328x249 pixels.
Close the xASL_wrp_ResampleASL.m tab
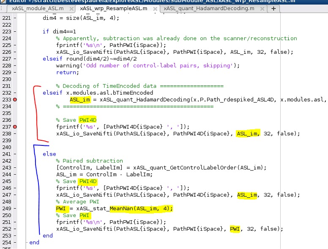155,9
